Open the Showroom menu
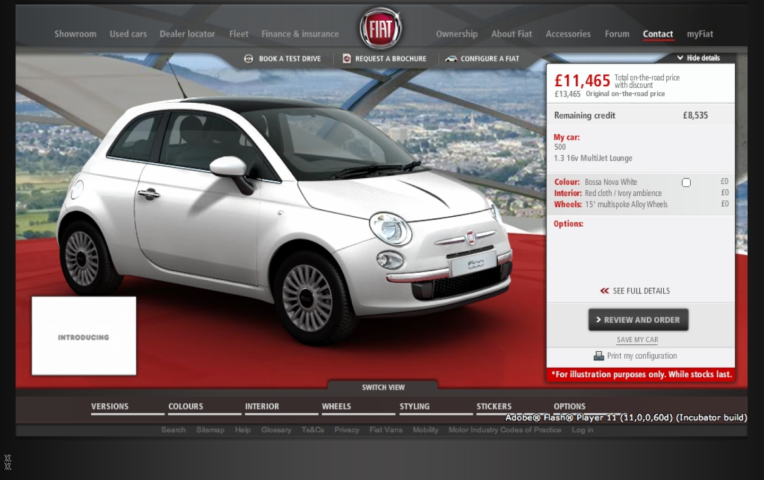The image size is (764, 480). coord(75,34)
